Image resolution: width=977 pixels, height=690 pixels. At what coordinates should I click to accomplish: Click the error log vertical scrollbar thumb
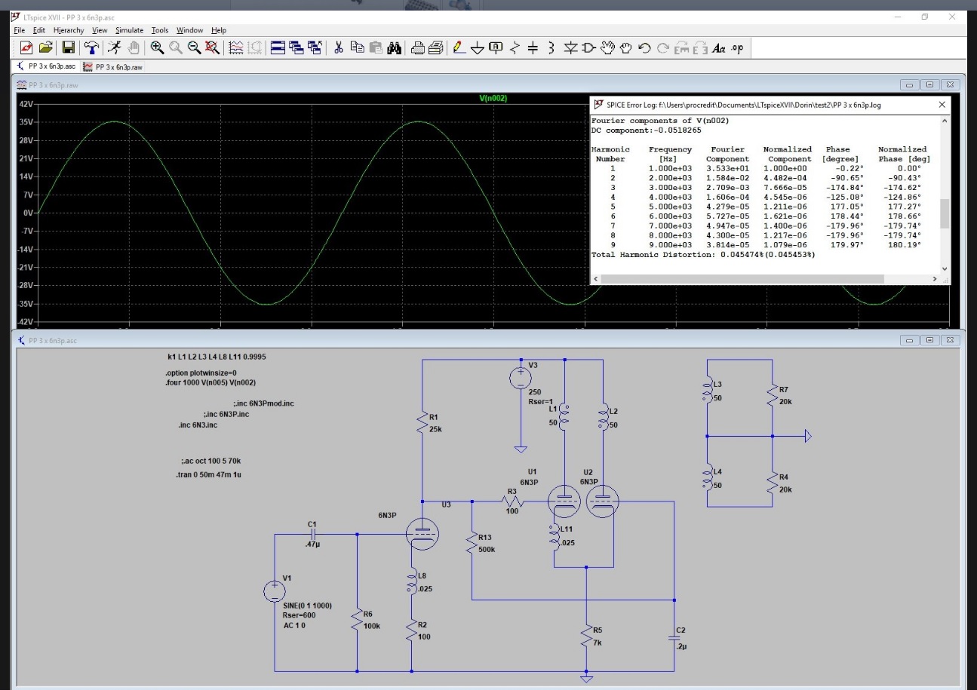point(945,213)
